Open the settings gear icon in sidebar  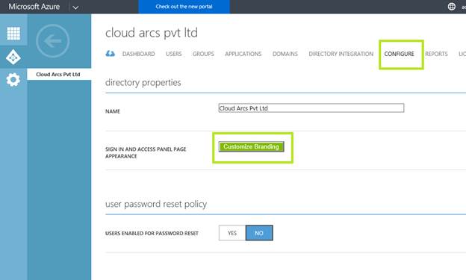(13, 80)
